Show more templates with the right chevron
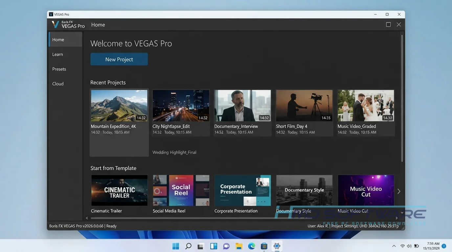Screen dimensions: 452x252 point(399,191)
